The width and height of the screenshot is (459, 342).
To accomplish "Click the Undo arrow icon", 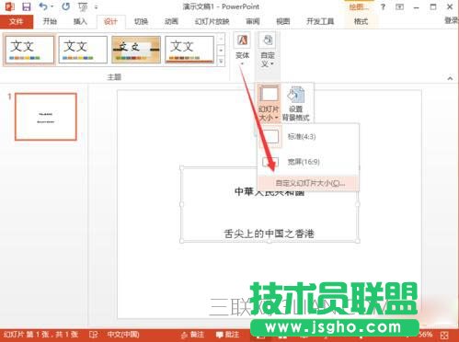I will [43, 6].
